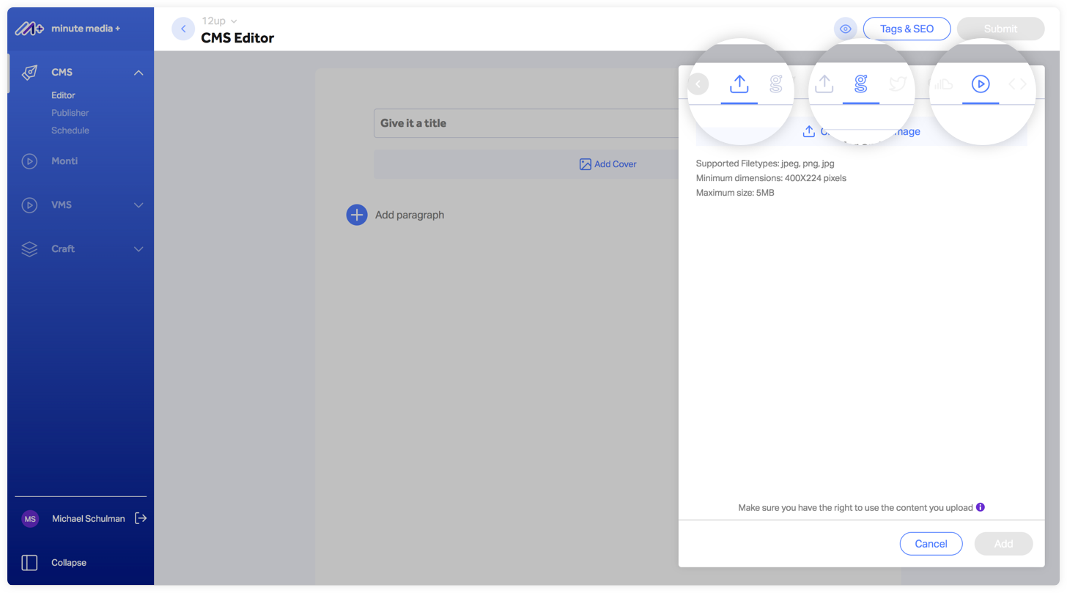Click the Add paragraph label
Viewport: 1067px width, 593px height.
click(x=410, y=215)
